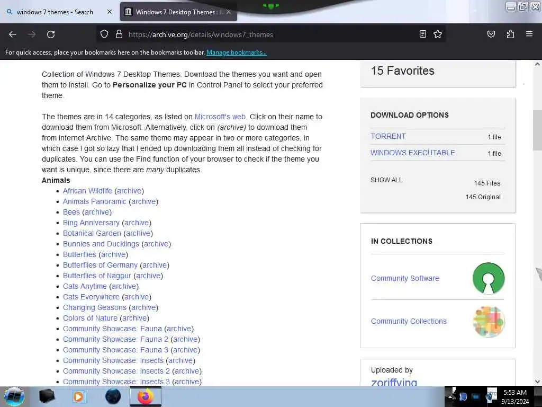Open Bunnies and Ducklings theme link

pos(101,244)
